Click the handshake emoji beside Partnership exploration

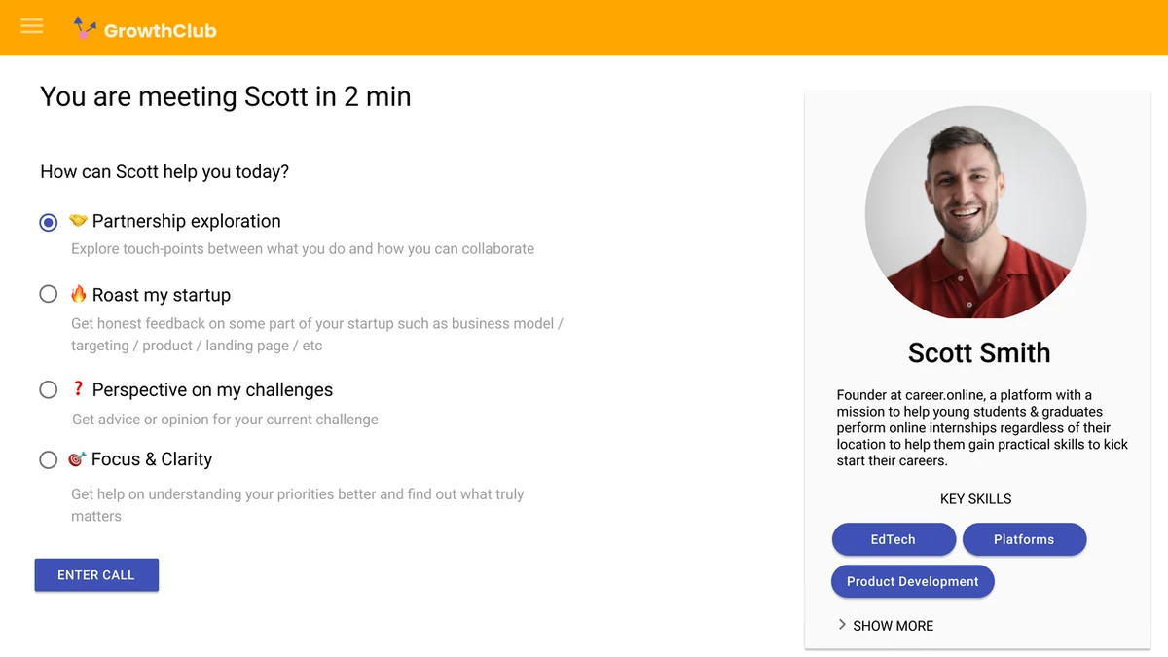(x=79, y=220)
